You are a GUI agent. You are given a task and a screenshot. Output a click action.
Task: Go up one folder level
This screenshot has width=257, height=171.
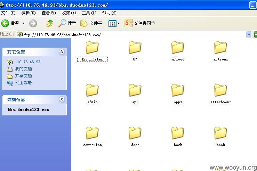[49, 23]
